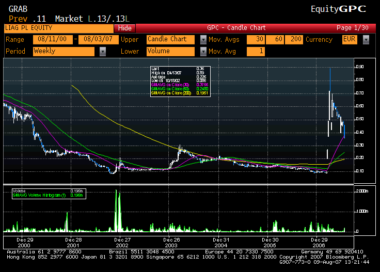380x272 pixels.
Task: Click the SMAVG on Close (200) legend row
Action: point(180,93)
